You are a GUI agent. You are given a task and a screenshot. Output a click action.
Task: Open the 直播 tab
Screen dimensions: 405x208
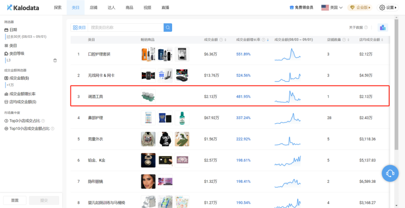click(x=165, y=8)
